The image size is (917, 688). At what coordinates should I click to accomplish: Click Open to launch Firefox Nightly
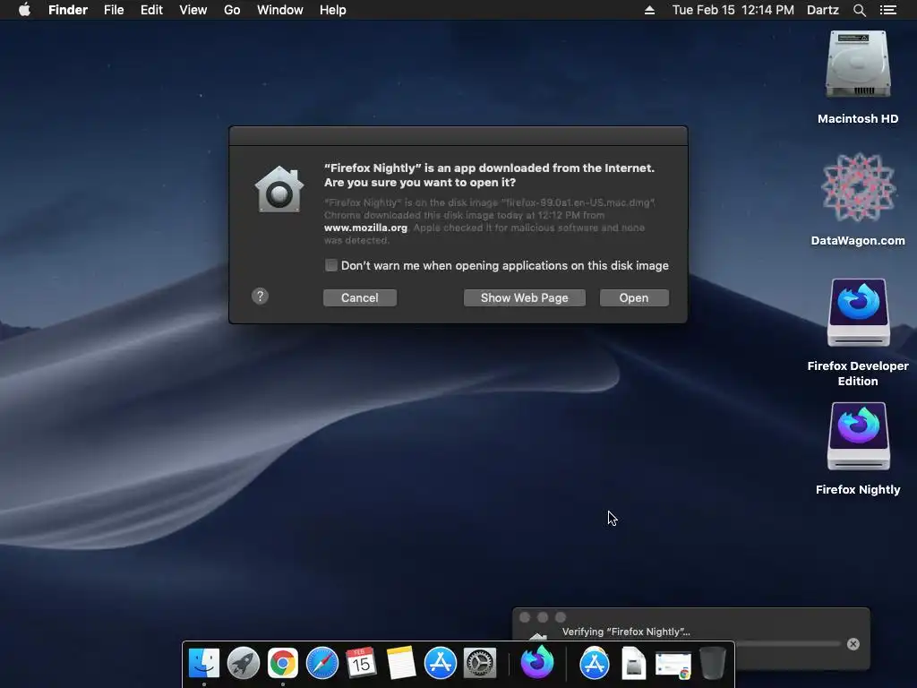point(634,297)
